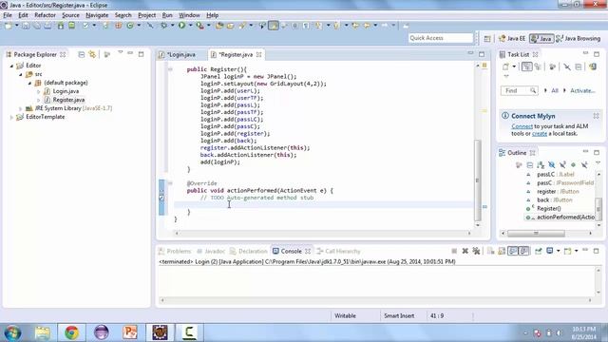Viewport: 608px width, 342px height.
Task: Click the Open Type folder icon in the toolbar
Action: [x=219, y=26]
